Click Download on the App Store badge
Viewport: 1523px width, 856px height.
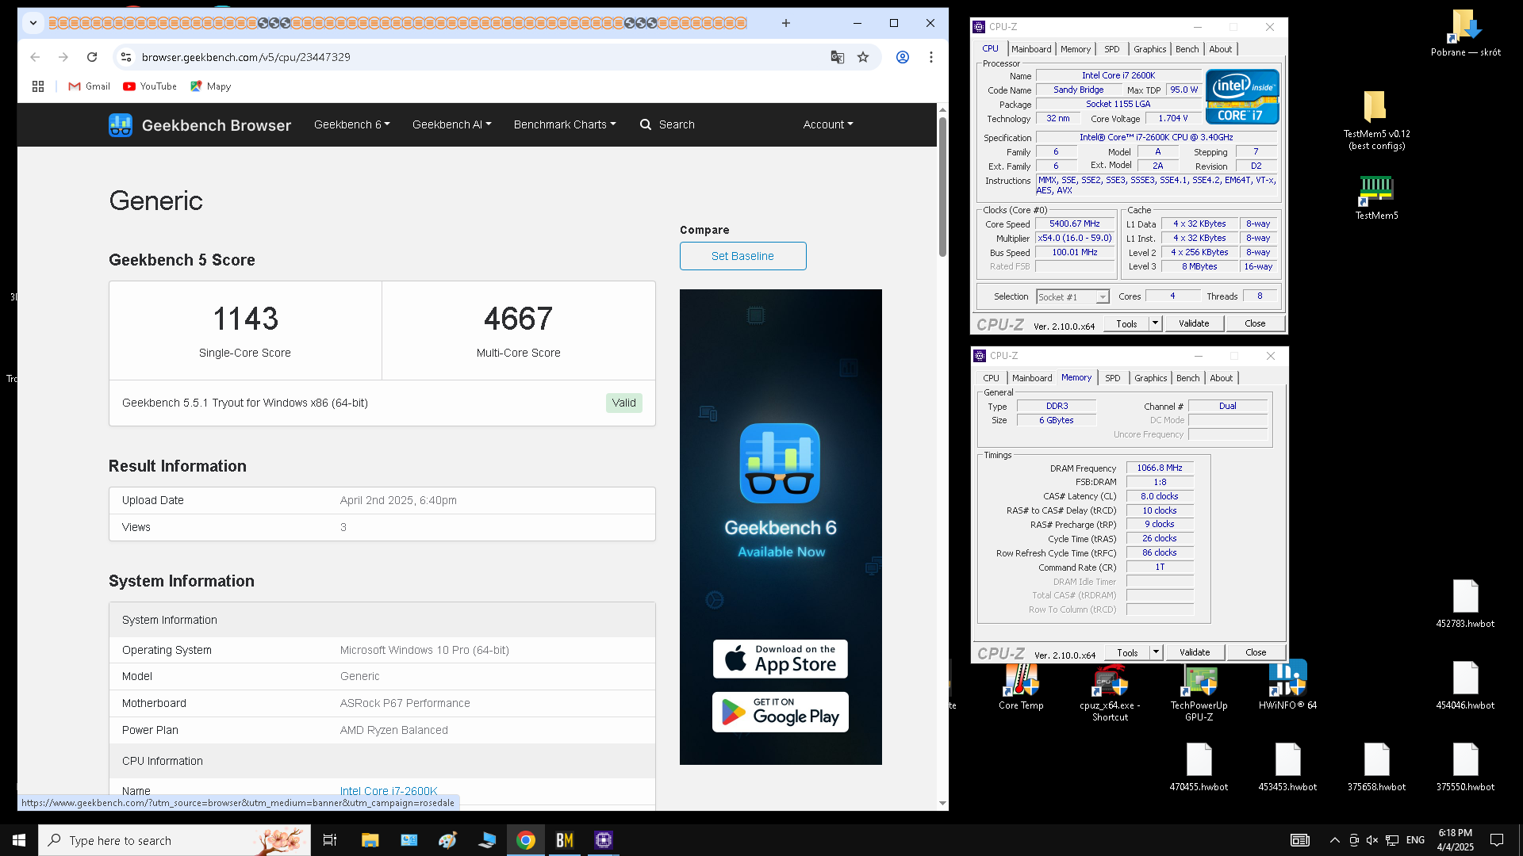[x=780, y=659]
